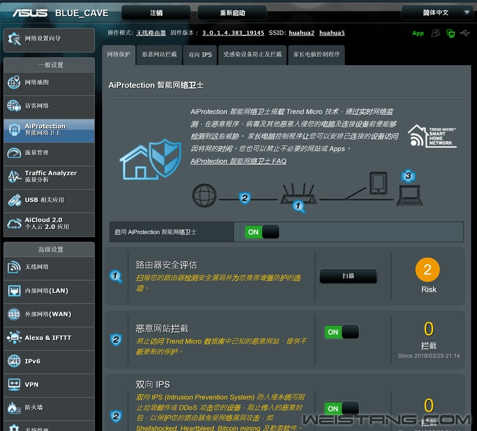Click the orange 2 Risk indicator circle

pyautogui.click(x=427, y=270)
